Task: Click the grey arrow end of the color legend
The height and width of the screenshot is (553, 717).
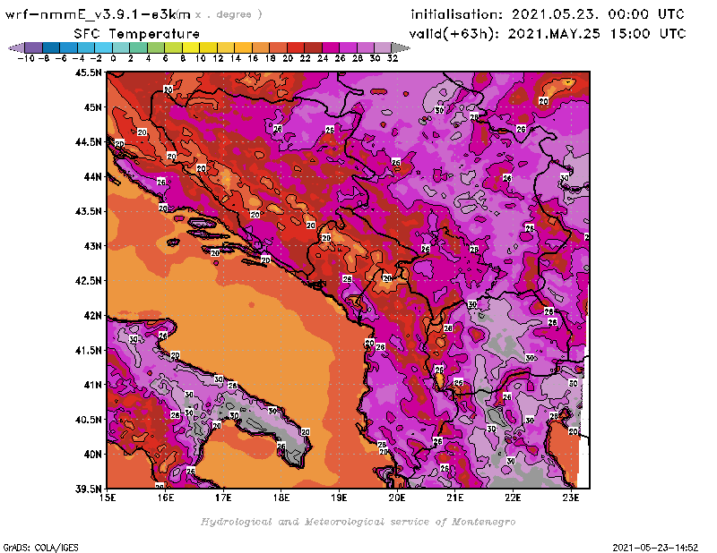Action: (400, 47)
